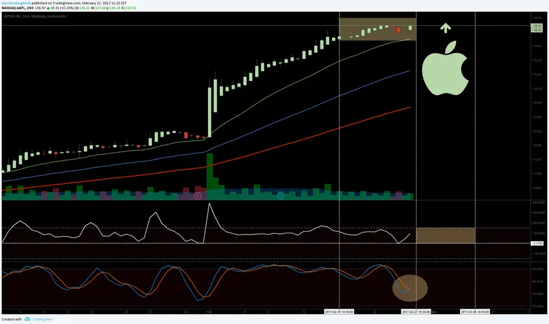Click the 124.00 price axis label

pyautogui.click(x=537, y=117)
